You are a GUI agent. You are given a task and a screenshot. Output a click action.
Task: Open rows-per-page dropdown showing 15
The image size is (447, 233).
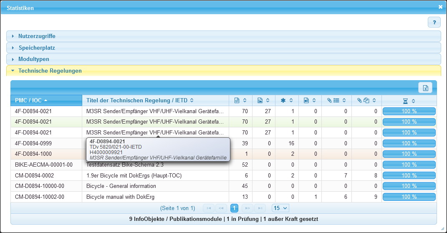pyautogui.click(x=280, y=208)
